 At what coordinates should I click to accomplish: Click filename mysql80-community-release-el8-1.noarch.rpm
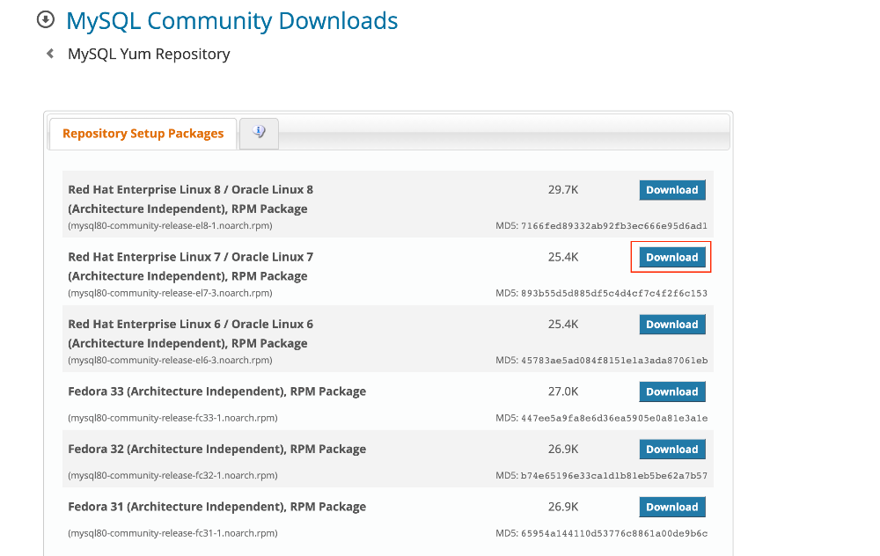coord(170,225)
